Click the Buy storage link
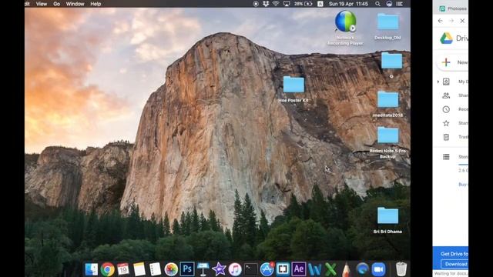This screenshot has width=493, height=277. click(x=463, y=185)
